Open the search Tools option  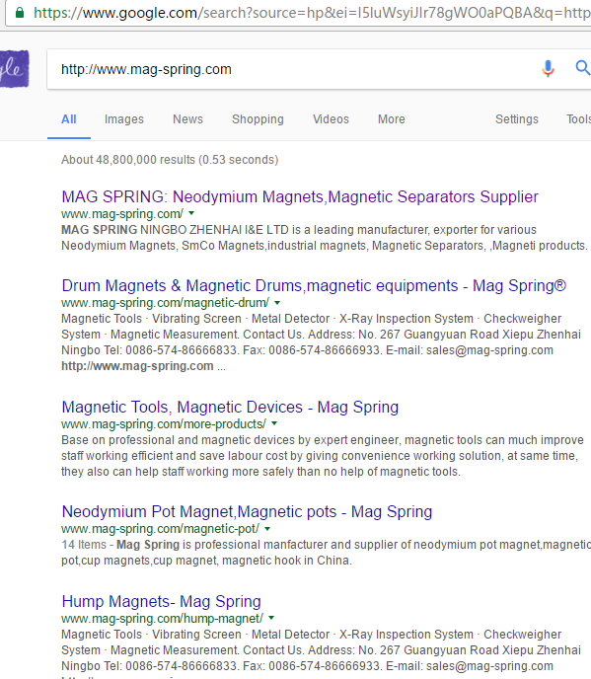pos(578,119)
